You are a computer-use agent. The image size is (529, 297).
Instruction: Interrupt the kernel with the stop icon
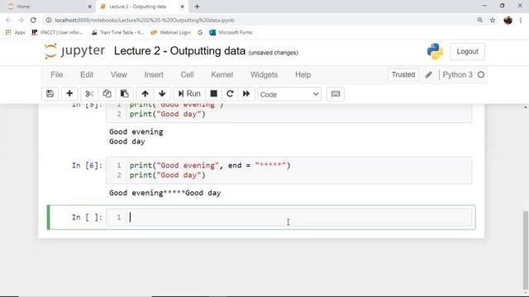pos(213,94)
